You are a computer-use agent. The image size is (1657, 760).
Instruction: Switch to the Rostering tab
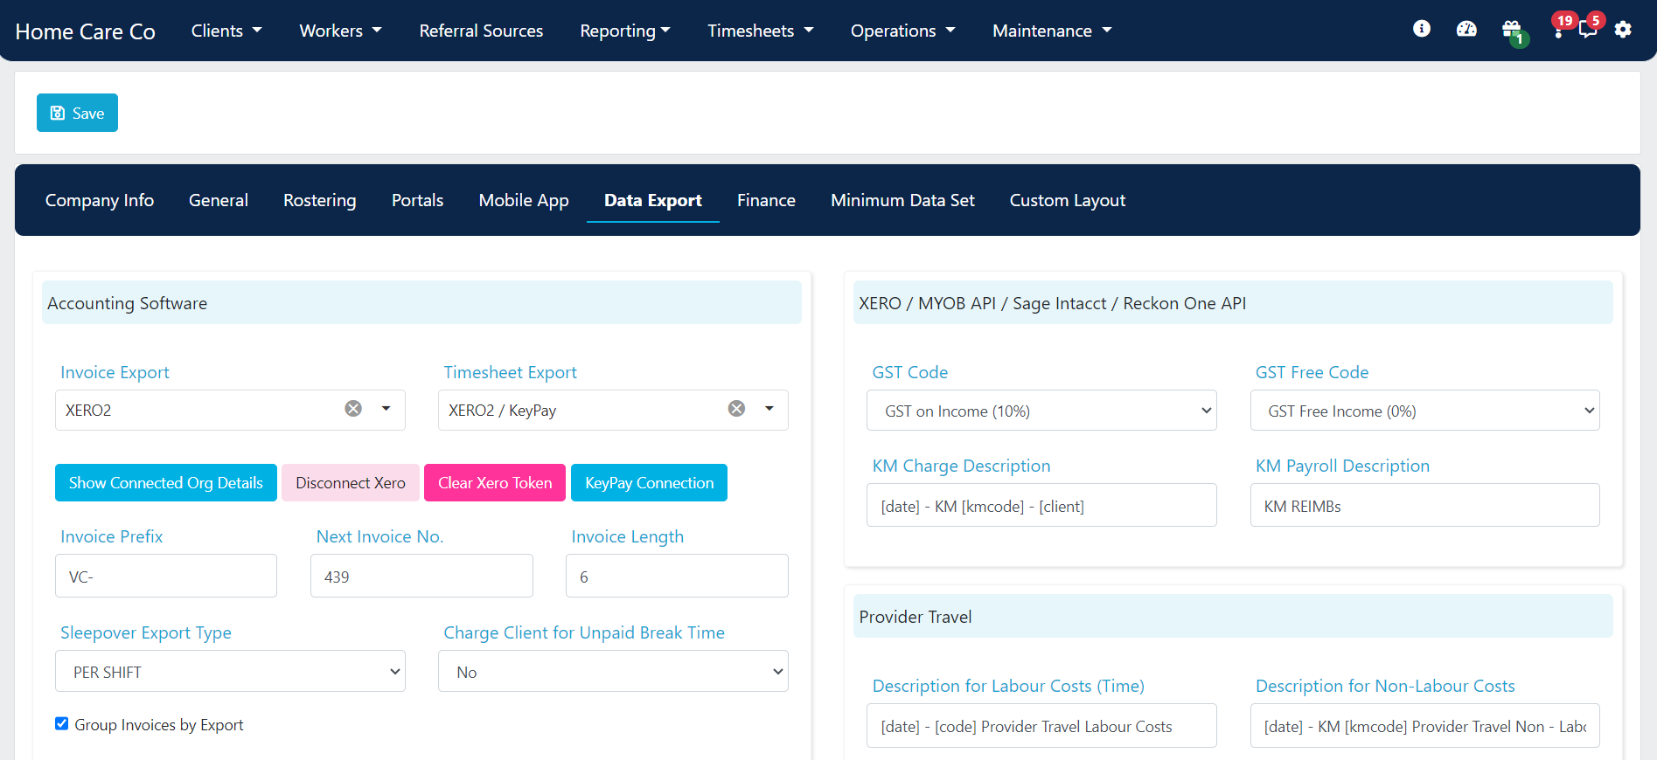point(320,200)
